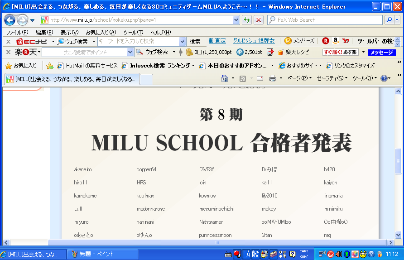Click the Home icon in command bar
The width and height of the screenshot is (404, 260).
(225, 78)
